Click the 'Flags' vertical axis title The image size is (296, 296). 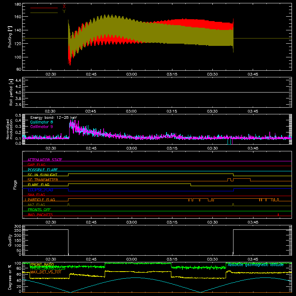point(15,185)
